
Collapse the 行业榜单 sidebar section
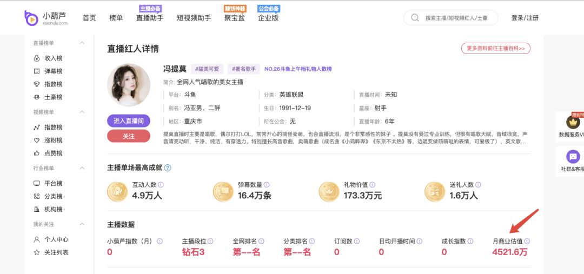82,168
